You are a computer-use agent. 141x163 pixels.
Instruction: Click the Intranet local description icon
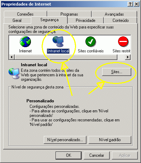[14, 74]
